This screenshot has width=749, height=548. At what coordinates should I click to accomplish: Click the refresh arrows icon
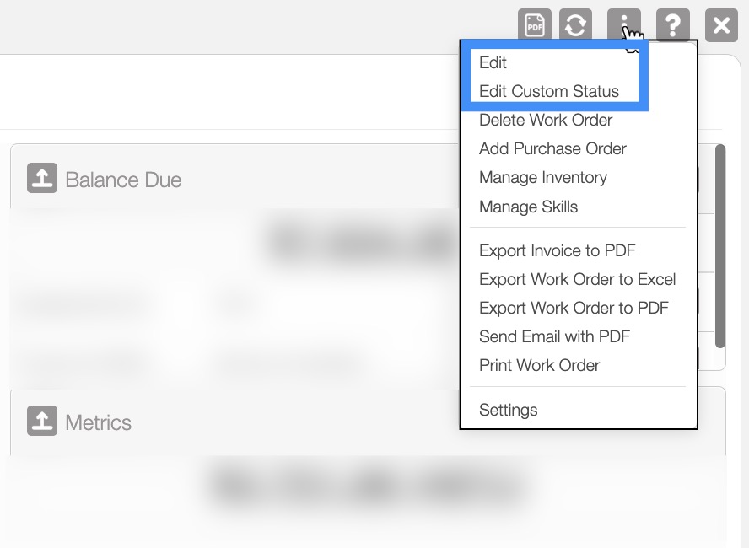[575, 24]
